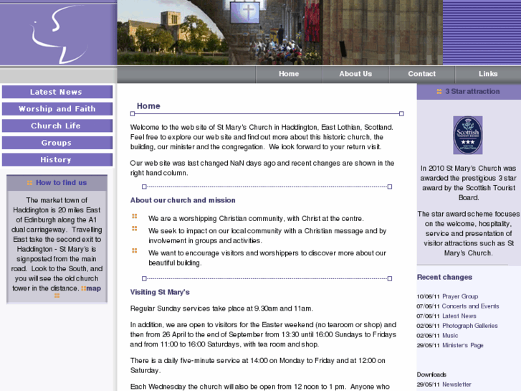The width and height of the screenshot is (521, 391).
Task: Click the small icon before the 'map' link
Action: pos(83,288)
